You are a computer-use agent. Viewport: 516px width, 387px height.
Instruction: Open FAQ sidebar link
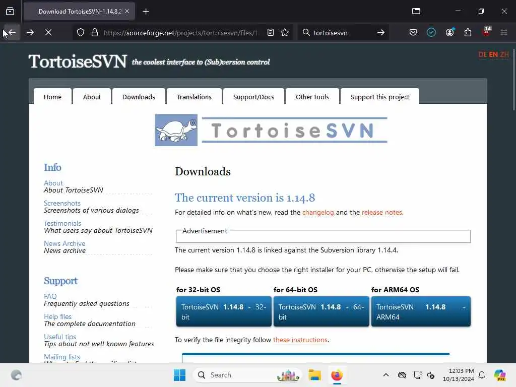pos(50,296)
